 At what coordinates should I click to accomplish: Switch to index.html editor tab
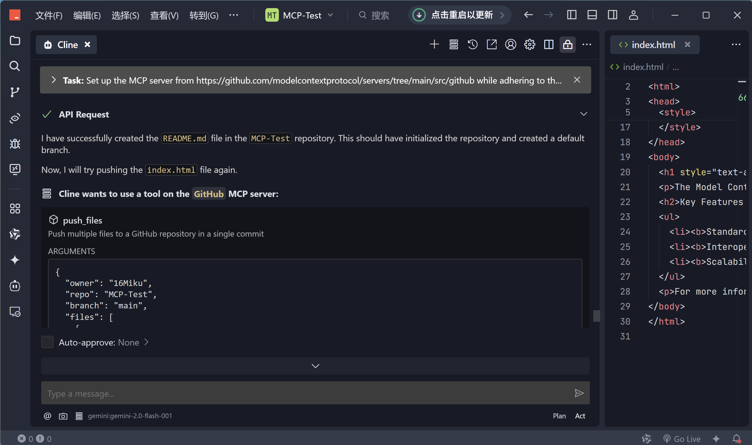coord(653,45)
